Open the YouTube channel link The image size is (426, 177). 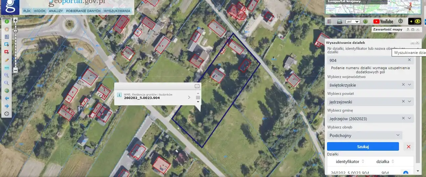[x=383, y=22]
